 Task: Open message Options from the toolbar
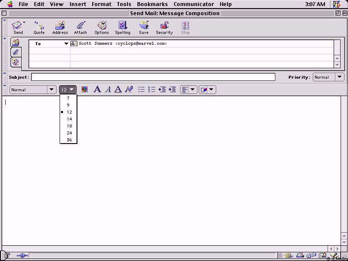pos(102,28)
